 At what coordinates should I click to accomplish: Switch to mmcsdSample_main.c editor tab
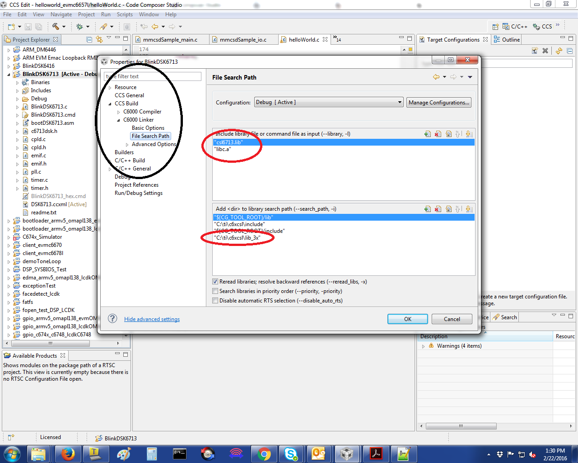pyautogui.click(x=170, y=40)
